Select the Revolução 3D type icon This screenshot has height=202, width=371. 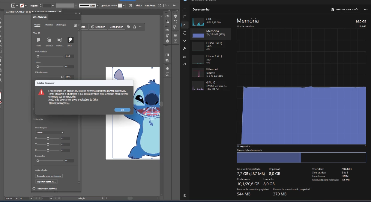point(60,40)
